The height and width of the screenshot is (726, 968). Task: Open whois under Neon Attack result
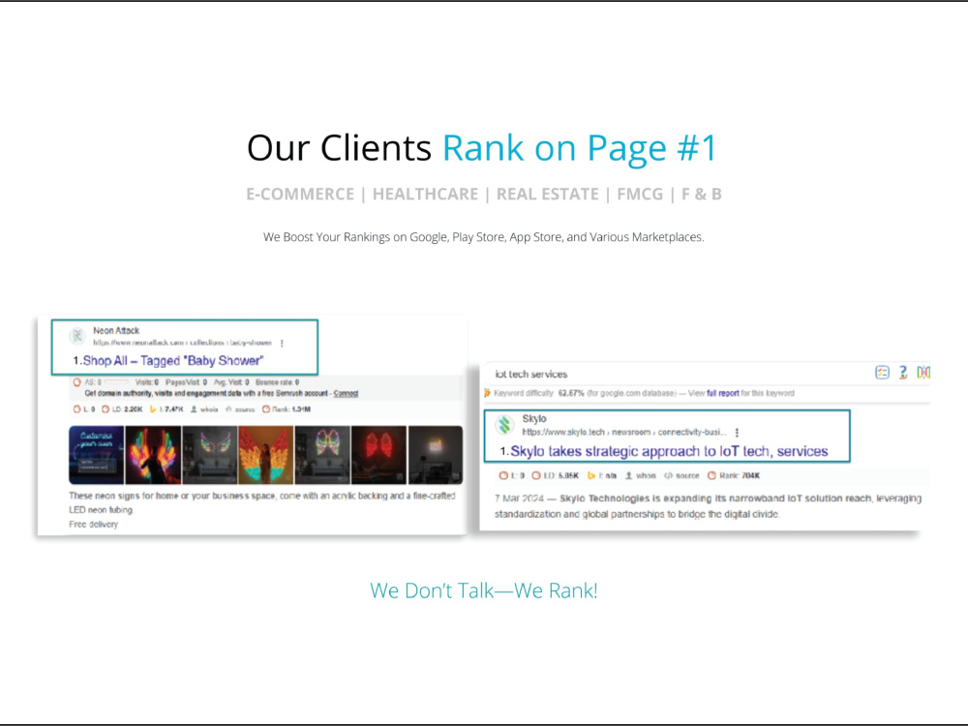(x=203, y=409)
